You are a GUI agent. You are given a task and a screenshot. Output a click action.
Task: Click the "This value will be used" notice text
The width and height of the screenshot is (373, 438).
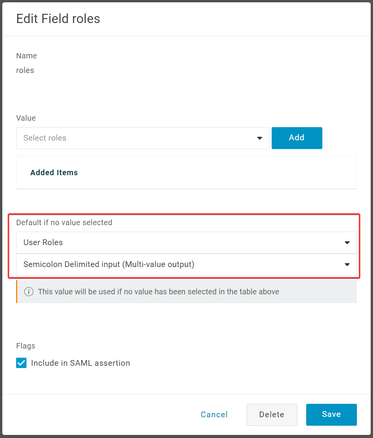[x=158, y=292]
